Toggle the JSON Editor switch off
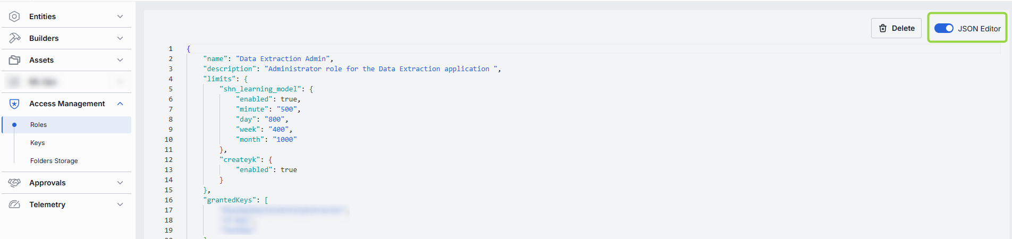1012x239 pixels. [x=944, y=28]
